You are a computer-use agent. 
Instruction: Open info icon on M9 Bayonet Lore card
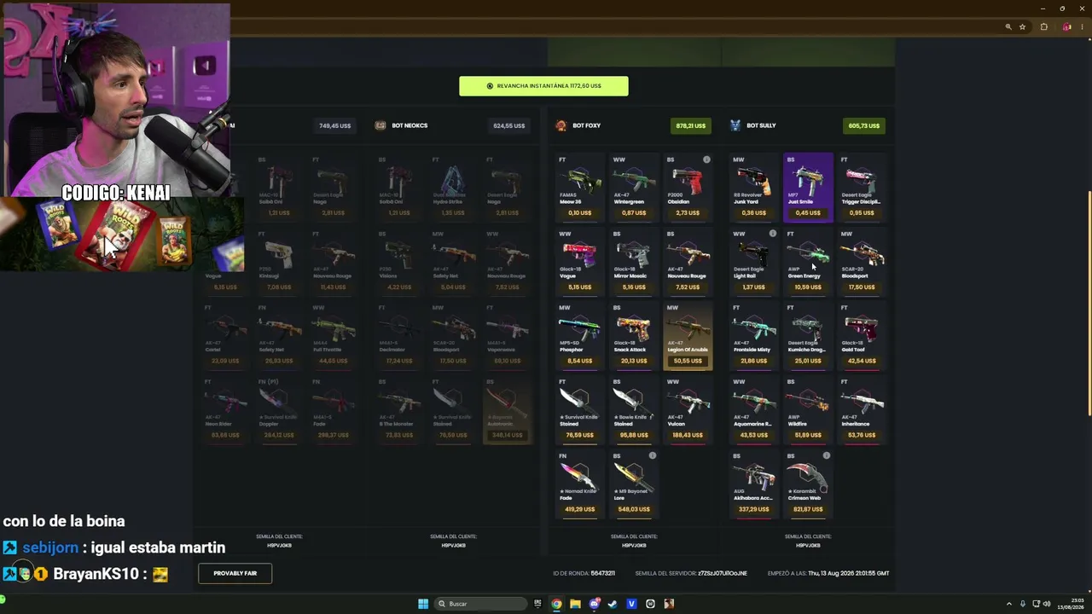(x=653, y=456)
